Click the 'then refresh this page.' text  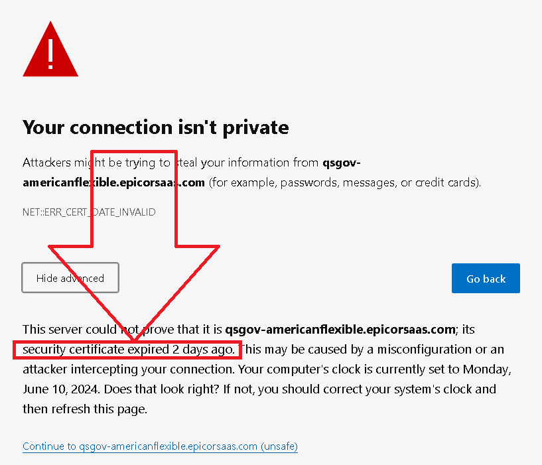click(85, 409)
